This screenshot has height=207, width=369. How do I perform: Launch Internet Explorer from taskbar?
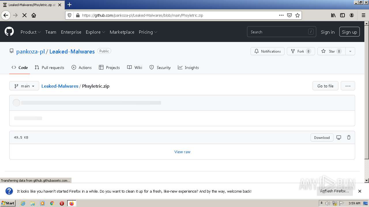click(23, 203)
